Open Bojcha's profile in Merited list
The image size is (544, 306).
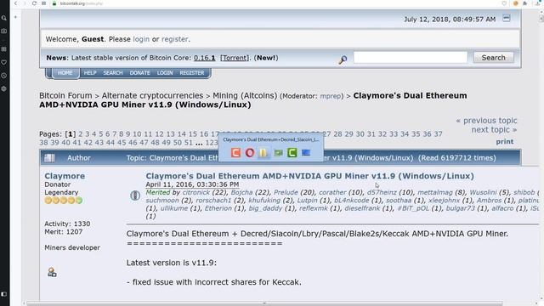(x=241, y=192)
